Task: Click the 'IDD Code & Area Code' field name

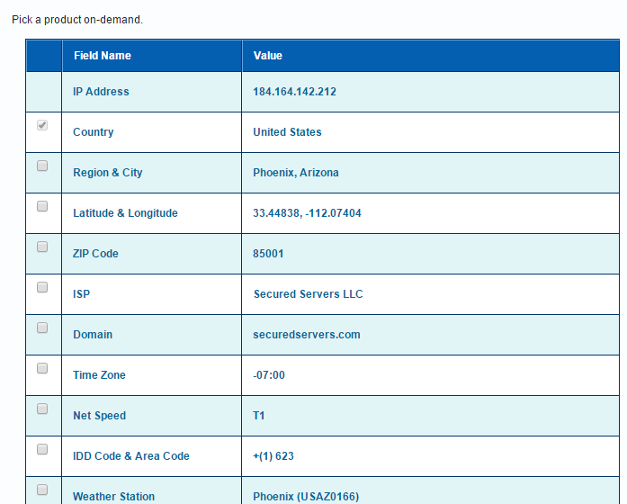Action: [x=130, y=456]
